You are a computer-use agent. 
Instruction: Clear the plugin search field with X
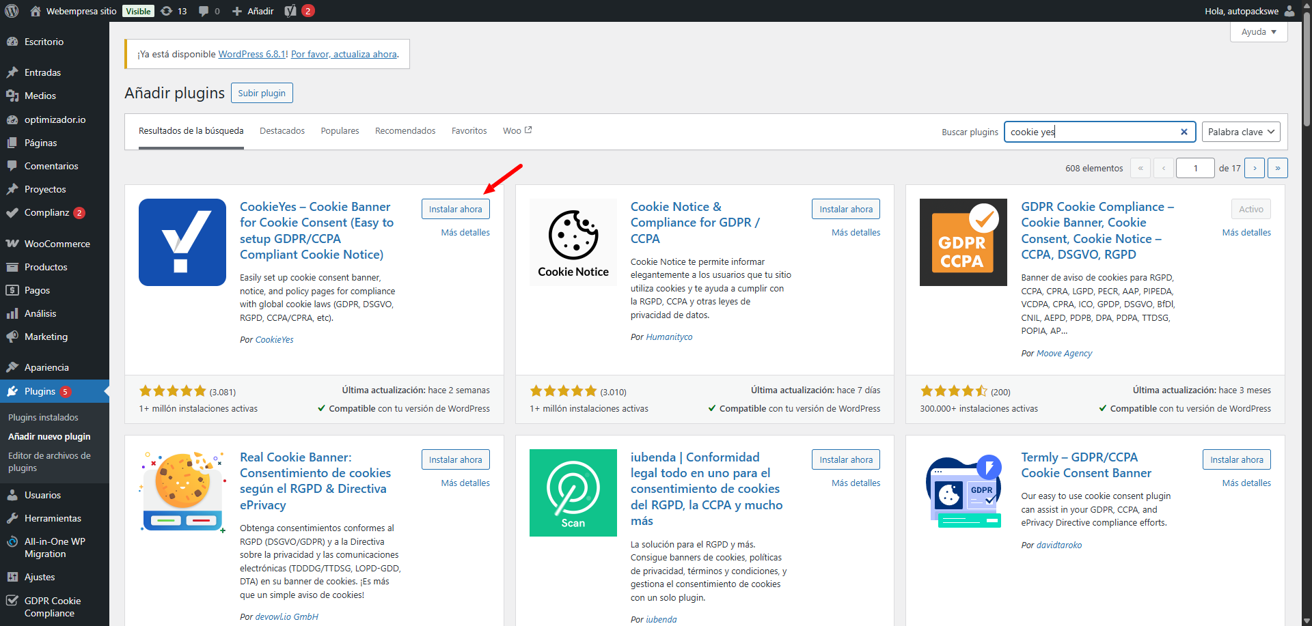click(x=1184, y=132)
